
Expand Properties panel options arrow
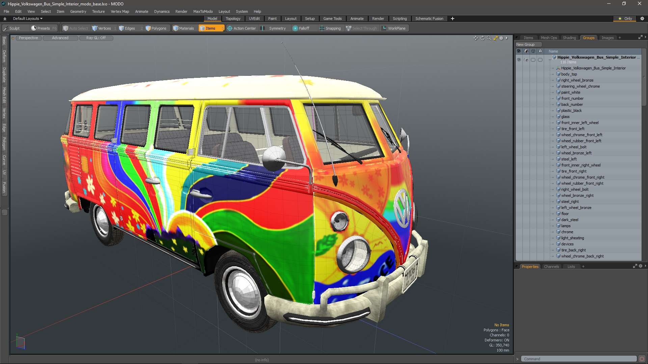coord(645,266)
